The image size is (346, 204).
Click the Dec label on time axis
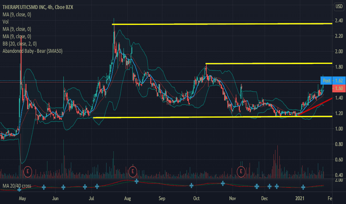(264, 198)
